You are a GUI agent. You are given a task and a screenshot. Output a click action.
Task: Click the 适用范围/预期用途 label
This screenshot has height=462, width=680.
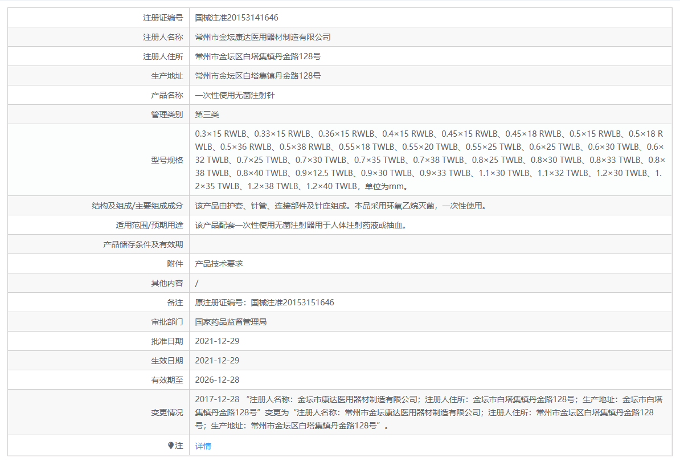[x=149, y=225]
